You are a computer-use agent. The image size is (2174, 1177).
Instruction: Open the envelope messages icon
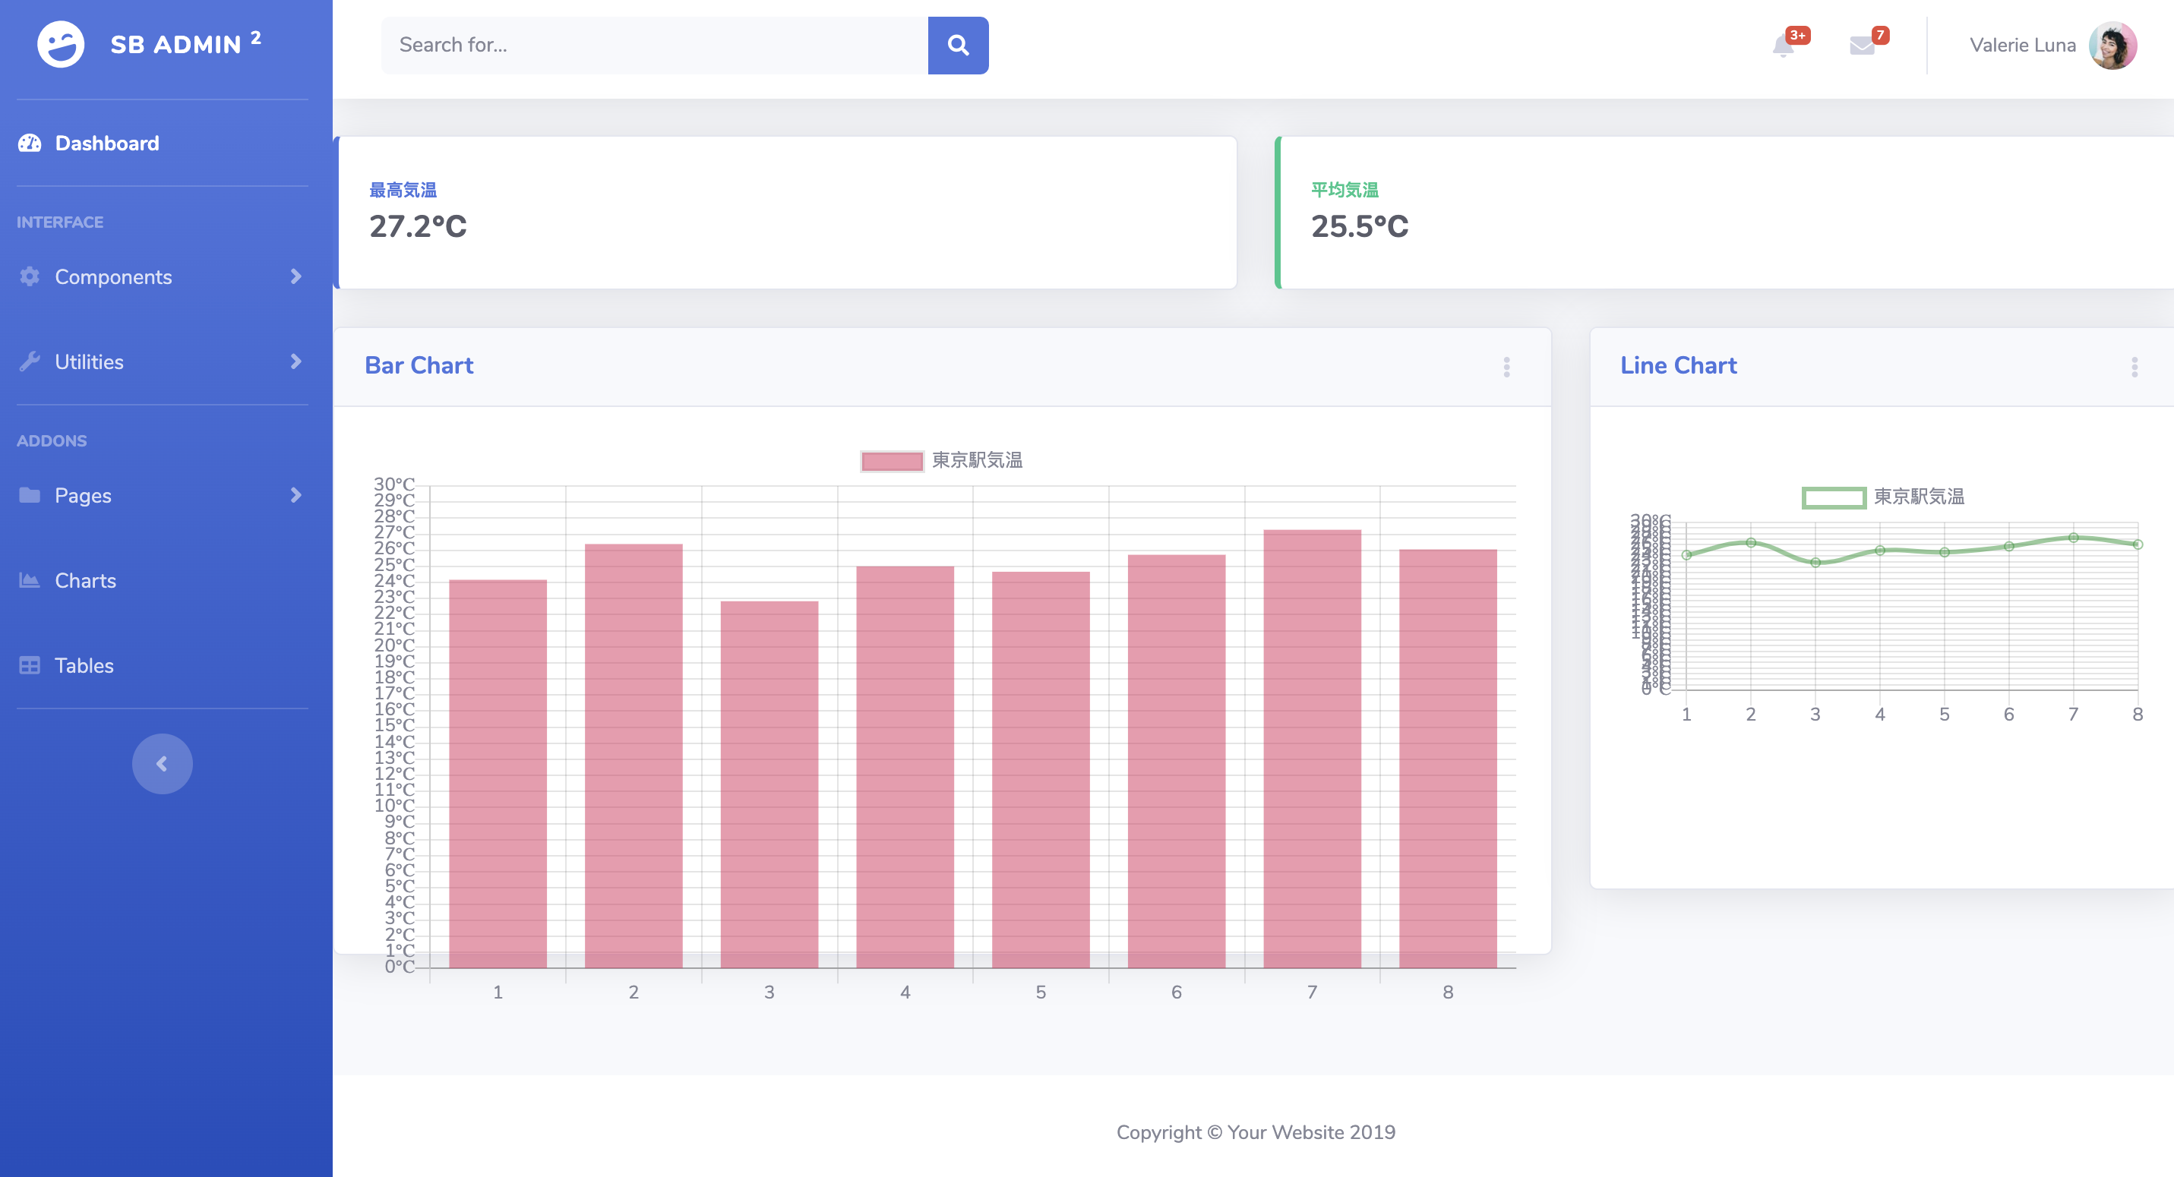1861,45
